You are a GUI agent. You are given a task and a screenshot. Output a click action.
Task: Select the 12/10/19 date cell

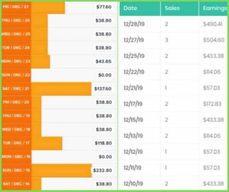(134, 184)
